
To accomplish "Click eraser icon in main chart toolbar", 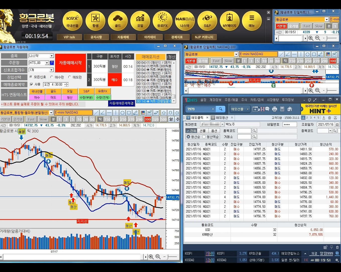I will [x=156, y=113].
